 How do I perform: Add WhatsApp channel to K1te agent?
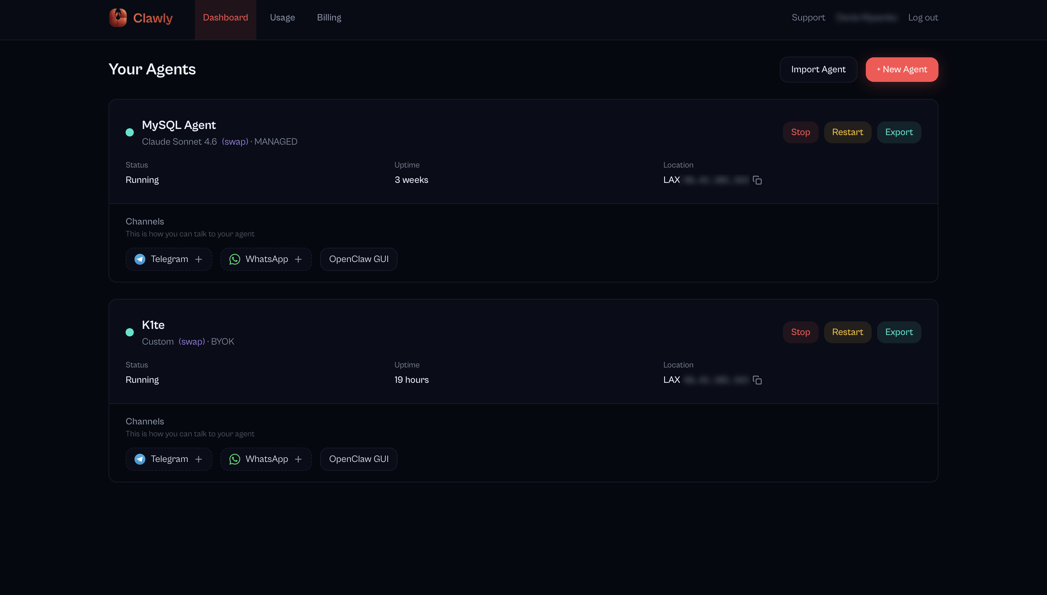point(266,459)
